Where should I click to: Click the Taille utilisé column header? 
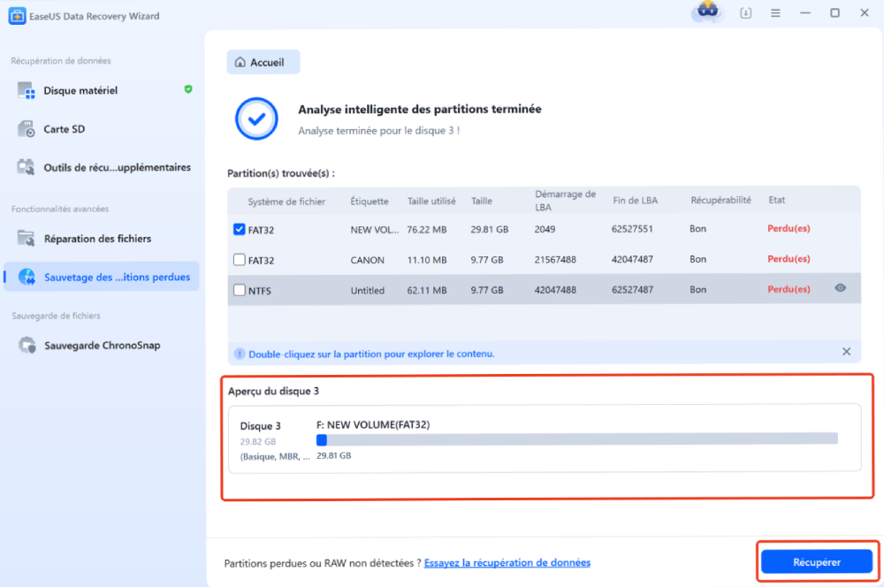click(431, 202)
